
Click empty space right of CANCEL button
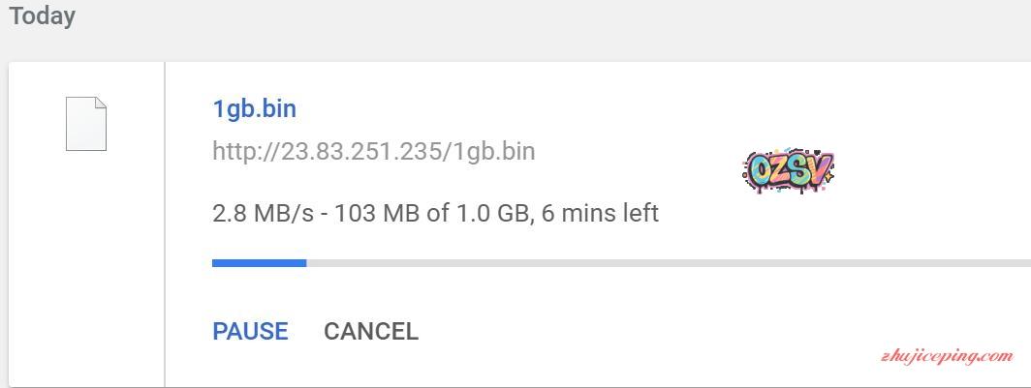tap(630, 331)
